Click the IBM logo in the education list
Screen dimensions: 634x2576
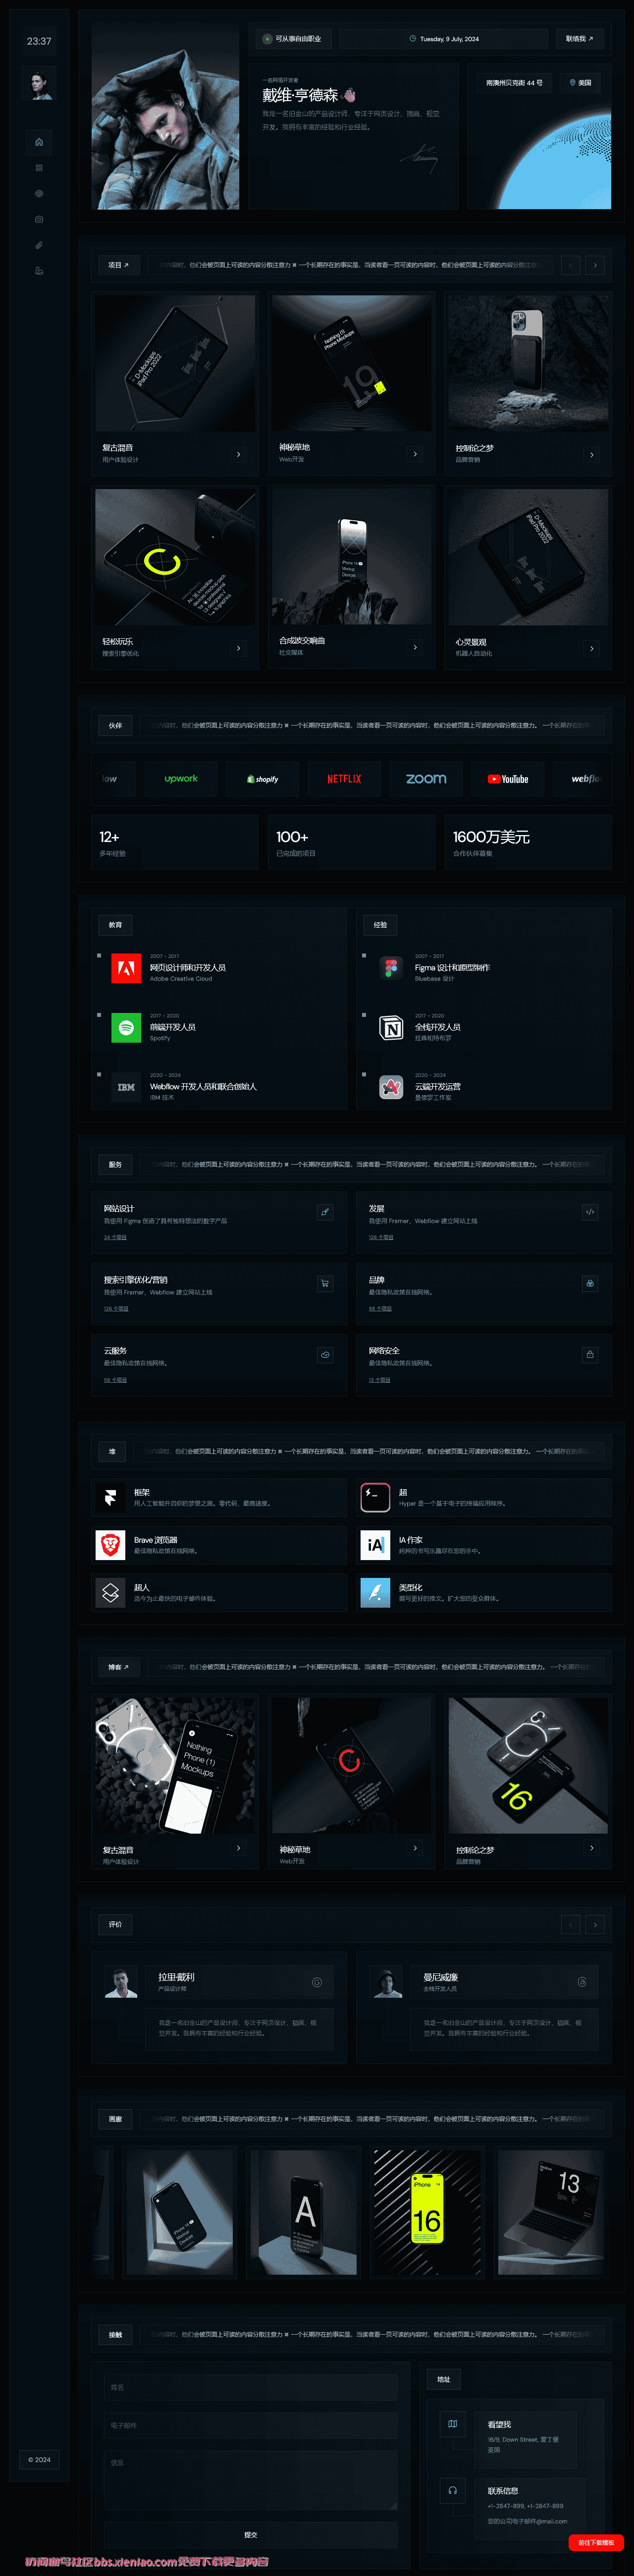point(126,1087)
